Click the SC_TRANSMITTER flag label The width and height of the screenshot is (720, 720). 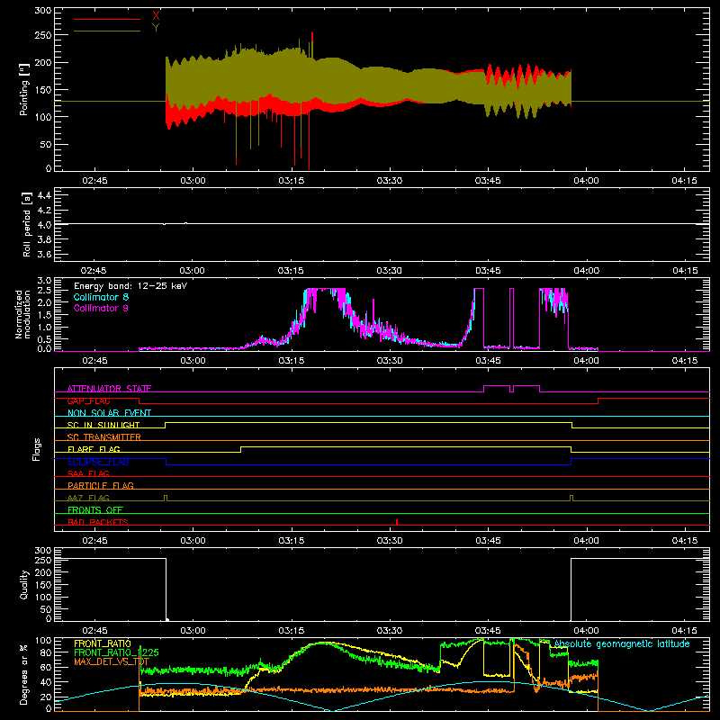pyautogui.click(x=104, y=437)
